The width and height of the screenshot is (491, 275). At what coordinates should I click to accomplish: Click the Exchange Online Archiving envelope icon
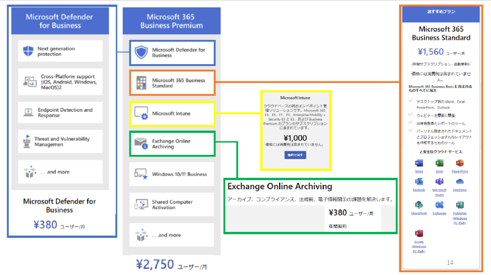[141, 143]
